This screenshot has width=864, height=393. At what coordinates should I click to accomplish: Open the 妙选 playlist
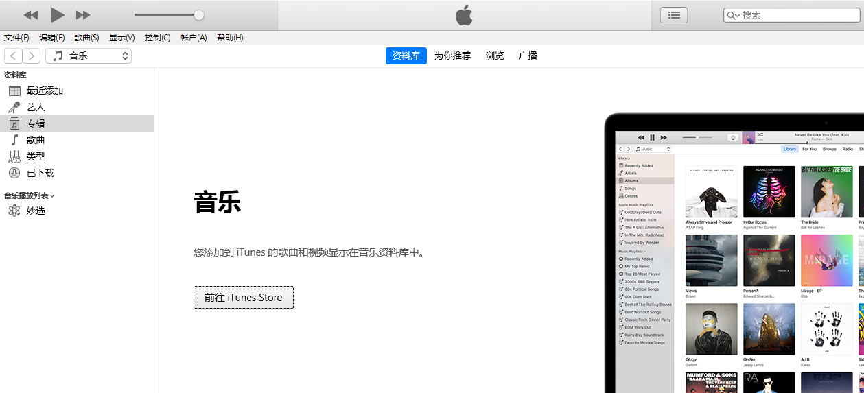coord(77,211)
